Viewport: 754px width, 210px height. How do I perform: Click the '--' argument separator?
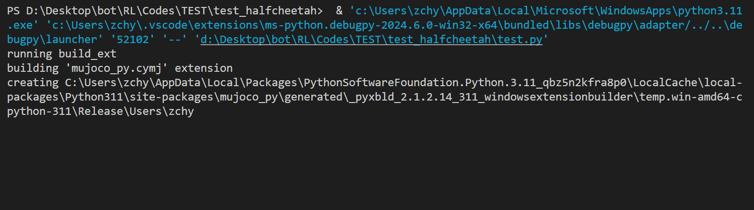(x=174, y=40)
